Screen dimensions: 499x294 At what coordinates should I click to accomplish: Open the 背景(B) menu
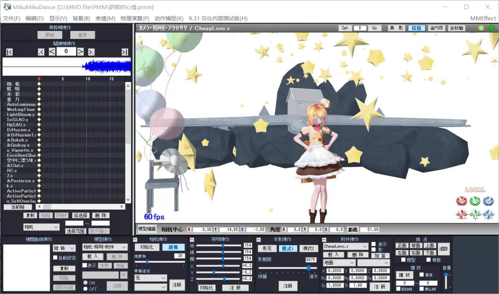[x=81, y=18]
